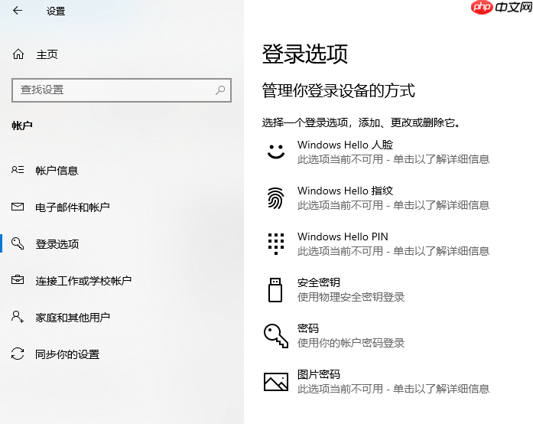Click the sync arrows icon for 同步你的设置
This screenshot has width=533, height=424.
(18, 354)
